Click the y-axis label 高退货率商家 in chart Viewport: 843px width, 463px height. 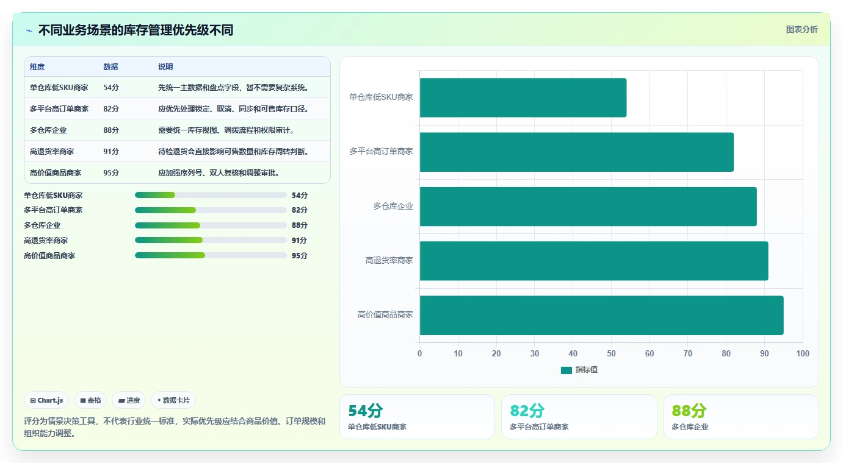pyautogui.click(x=389, y=261)
